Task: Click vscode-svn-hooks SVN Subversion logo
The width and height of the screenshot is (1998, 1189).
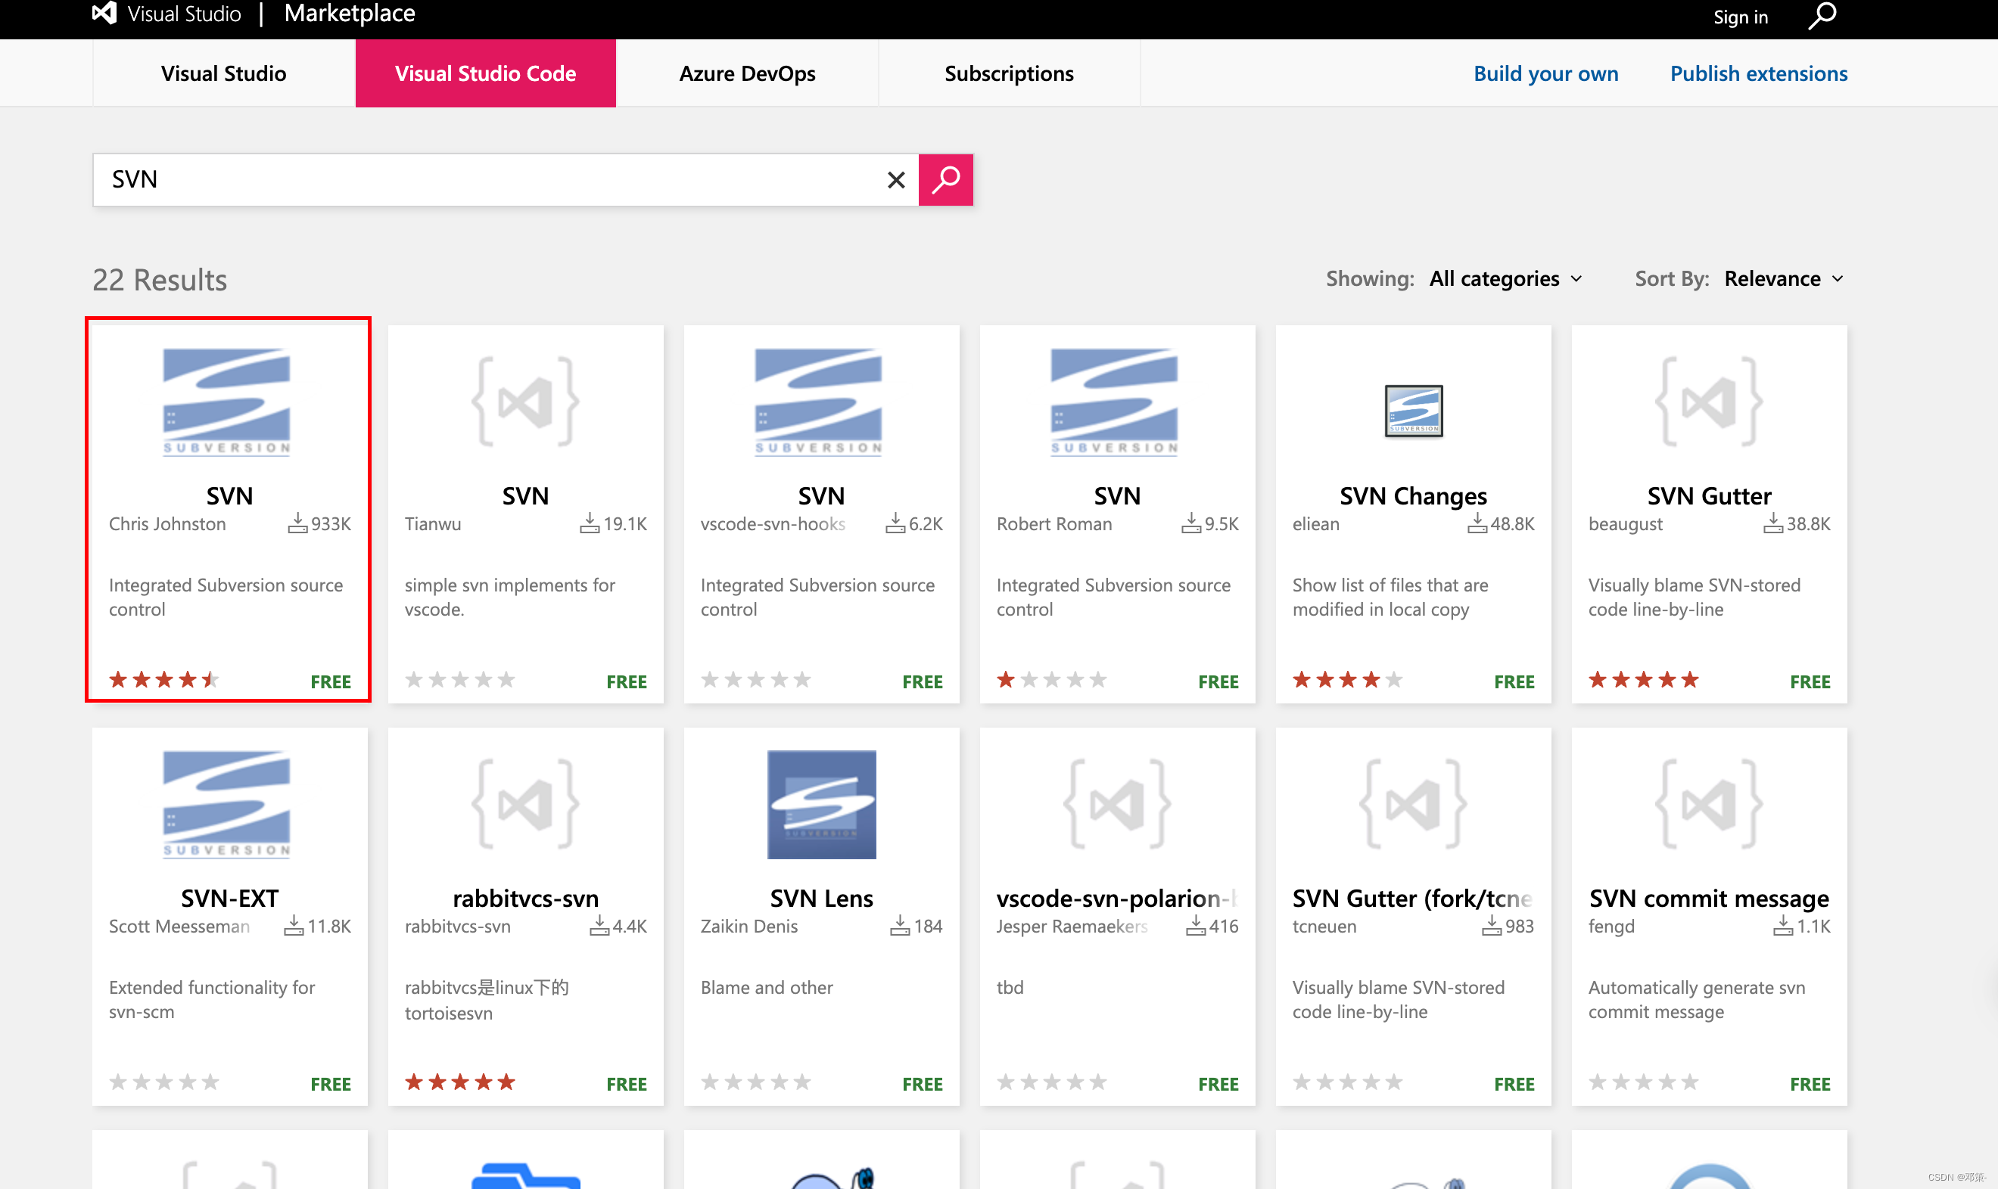Action: click(818, 402)
